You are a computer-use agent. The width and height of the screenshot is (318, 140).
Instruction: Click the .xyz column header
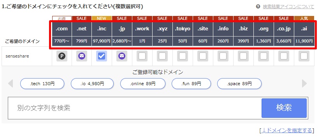pos(162,29)
